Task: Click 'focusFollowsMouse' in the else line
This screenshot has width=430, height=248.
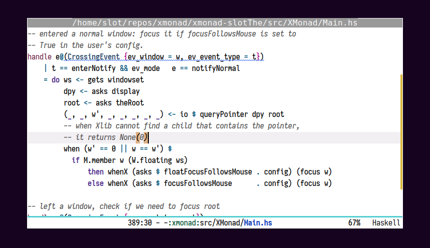Action: click(x=198, y=183)
